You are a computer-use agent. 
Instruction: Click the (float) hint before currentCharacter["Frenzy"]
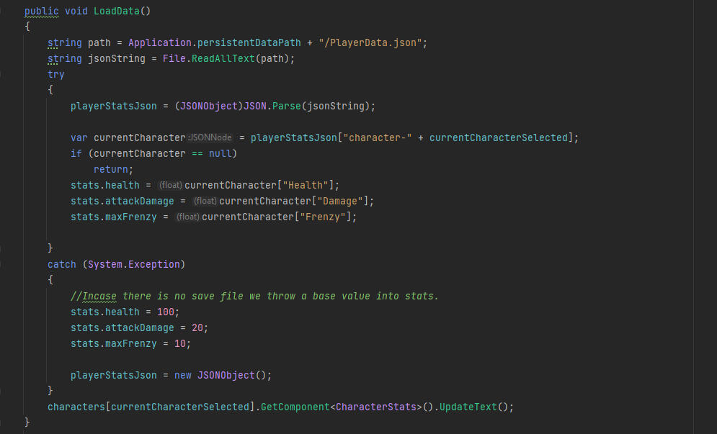188,217
